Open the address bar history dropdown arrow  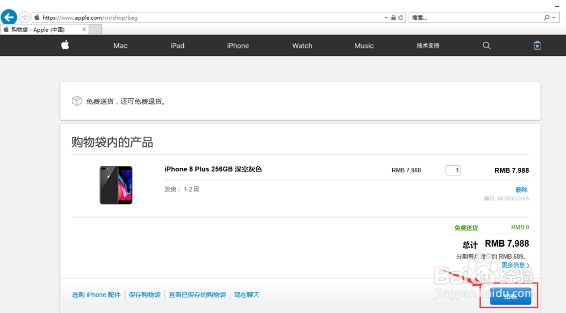[386, 18]
